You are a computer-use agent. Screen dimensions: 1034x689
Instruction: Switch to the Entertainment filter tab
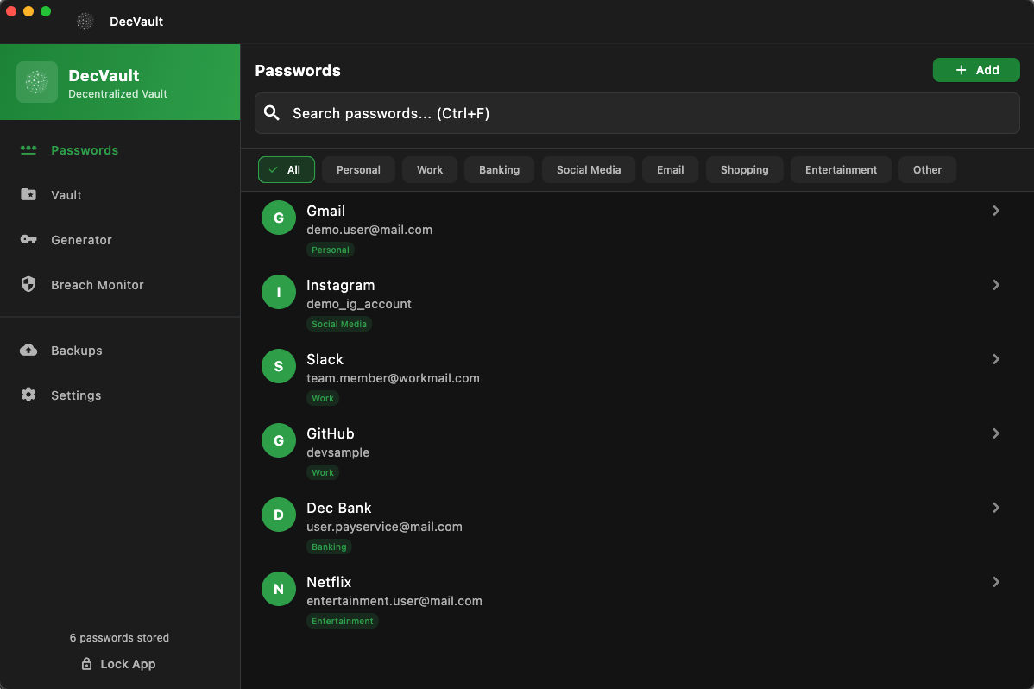[841, 170]
